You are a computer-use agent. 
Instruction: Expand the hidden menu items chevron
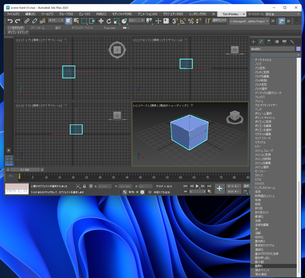point(213,14)
